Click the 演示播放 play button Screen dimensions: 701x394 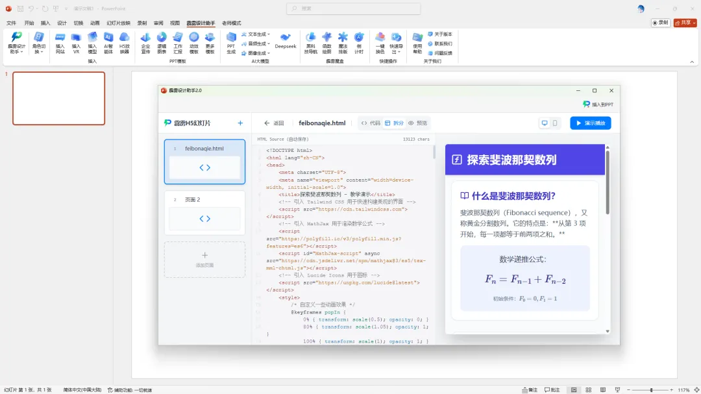pyautogui.click(x=591, y=123)
